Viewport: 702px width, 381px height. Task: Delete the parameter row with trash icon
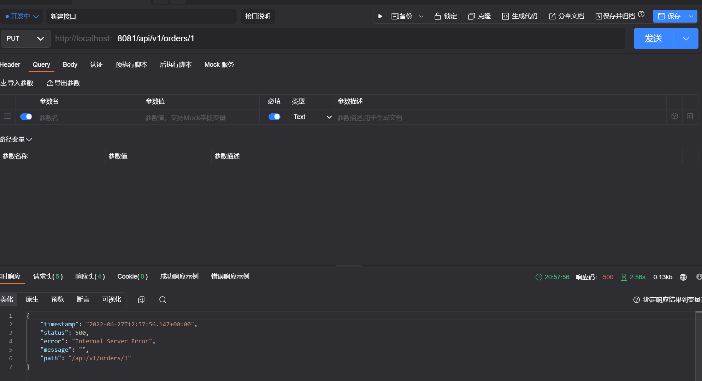[690, 116]
